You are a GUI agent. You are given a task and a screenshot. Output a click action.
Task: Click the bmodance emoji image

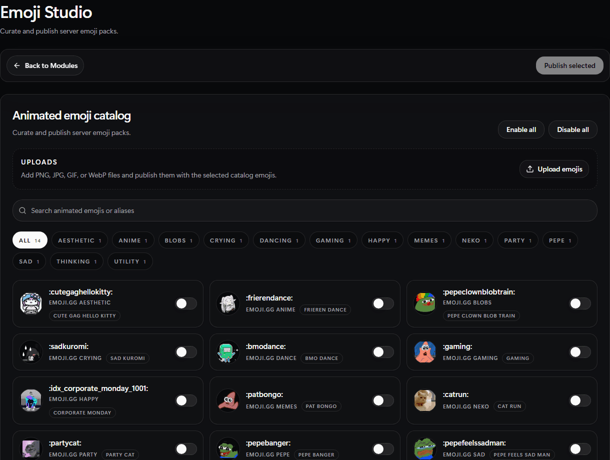[x=228, y=352]
